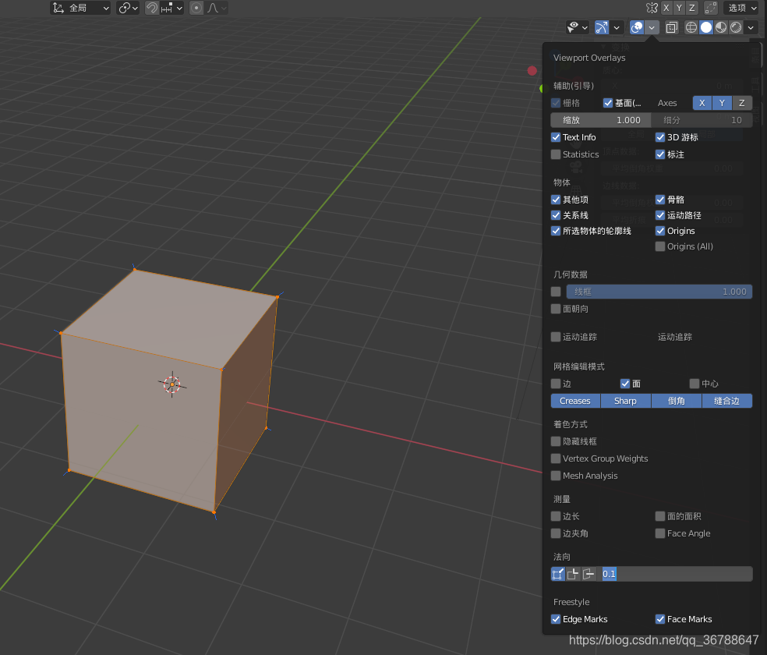Image resolution: width=767 pixels, height=655 pixels.
Task: Open the gizmo options arrow
Action: click(617, 27)
